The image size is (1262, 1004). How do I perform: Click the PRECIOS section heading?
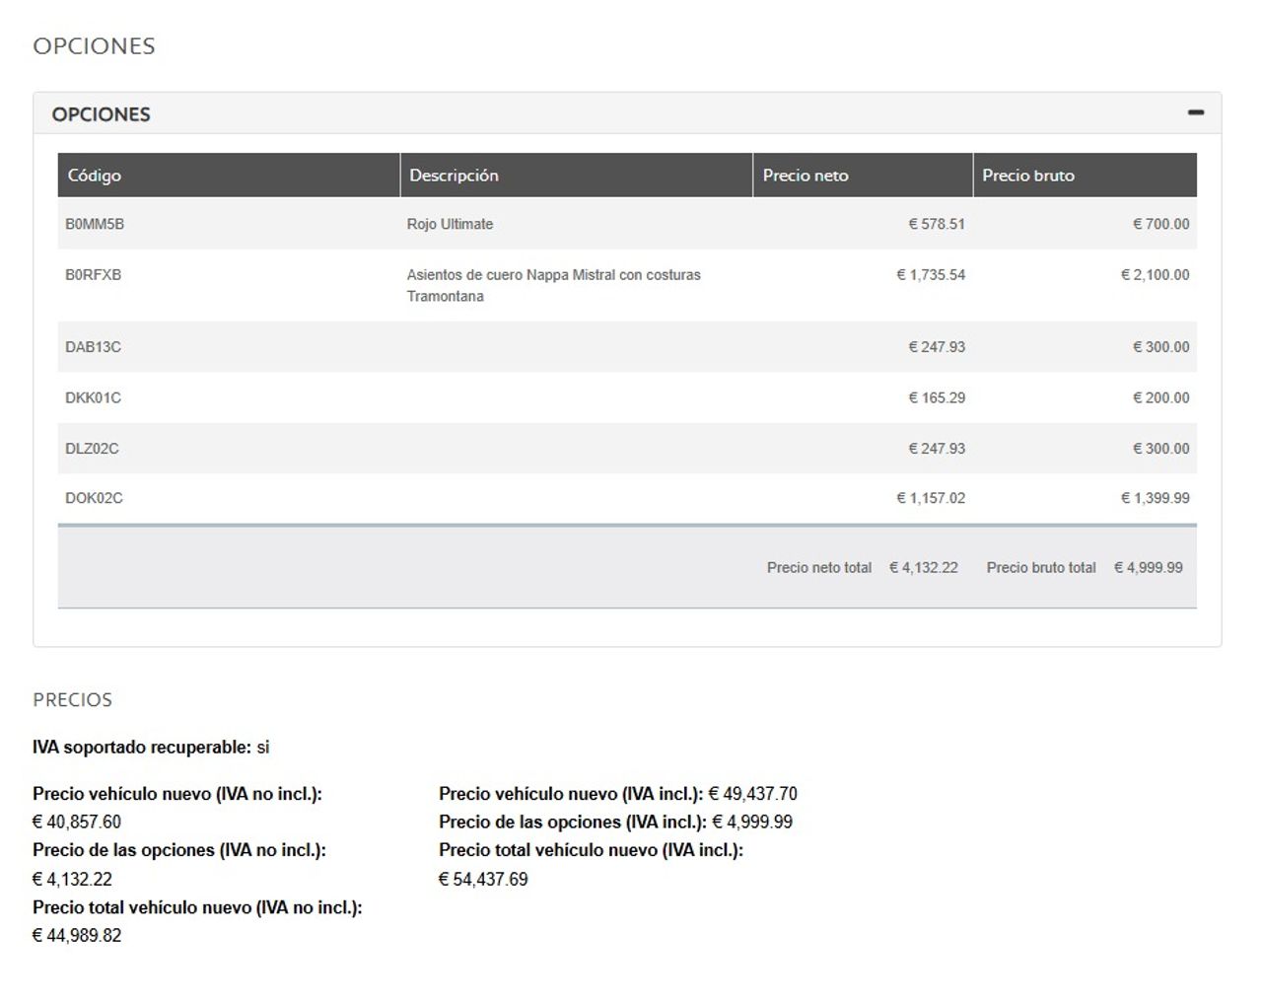(72, 699)
